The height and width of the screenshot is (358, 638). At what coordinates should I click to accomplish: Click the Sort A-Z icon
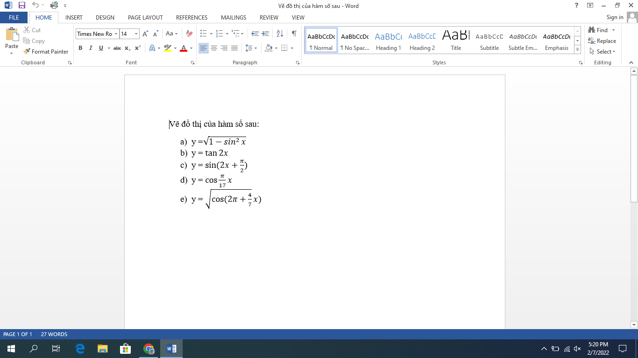pyautogui.click(x=280, y=34)
